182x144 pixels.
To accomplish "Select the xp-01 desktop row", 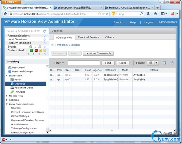I will click(x=112, y=75).
